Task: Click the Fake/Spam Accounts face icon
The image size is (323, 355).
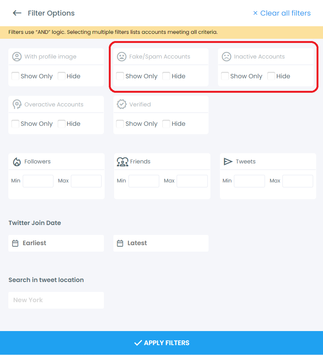Action: pos(122,56)
